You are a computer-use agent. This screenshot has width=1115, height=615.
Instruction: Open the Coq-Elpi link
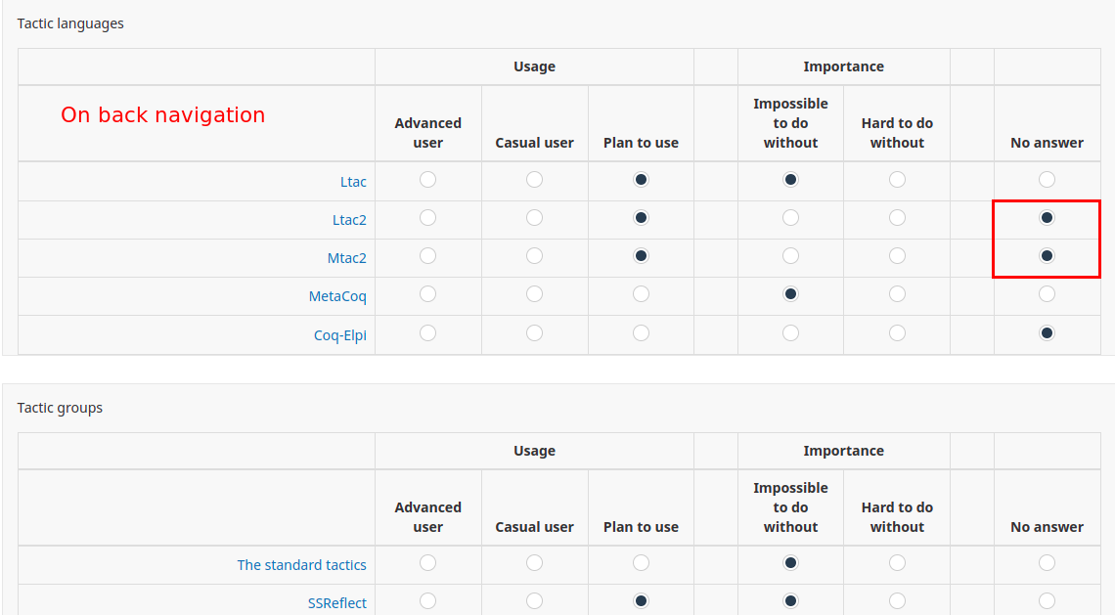pos(339,335)
